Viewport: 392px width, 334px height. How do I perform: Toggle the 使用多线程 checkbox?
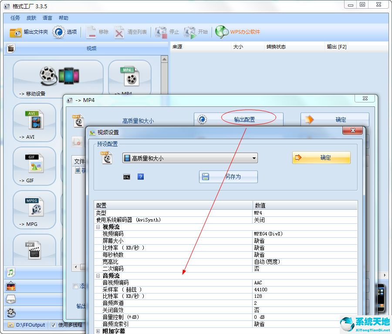(53, 325)
